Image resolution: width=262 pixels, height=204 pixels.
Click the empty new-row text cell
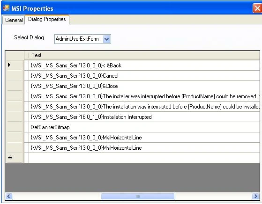(144, 158)
